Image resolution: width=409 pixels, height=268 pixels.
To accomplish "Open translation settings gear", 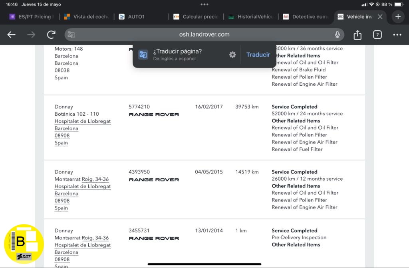I will [232, 55].
